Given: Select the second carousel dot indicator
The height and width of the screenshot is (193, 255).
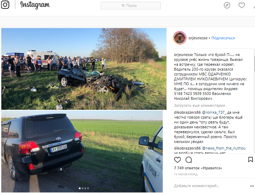Looking at the screenshot, I should [82, 188].
